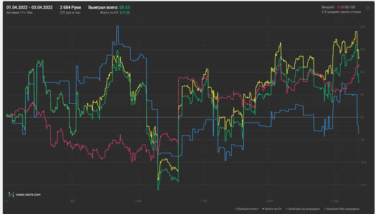
Task: Click the 1 500 hands x-axis label
Action: click(204, 201)
